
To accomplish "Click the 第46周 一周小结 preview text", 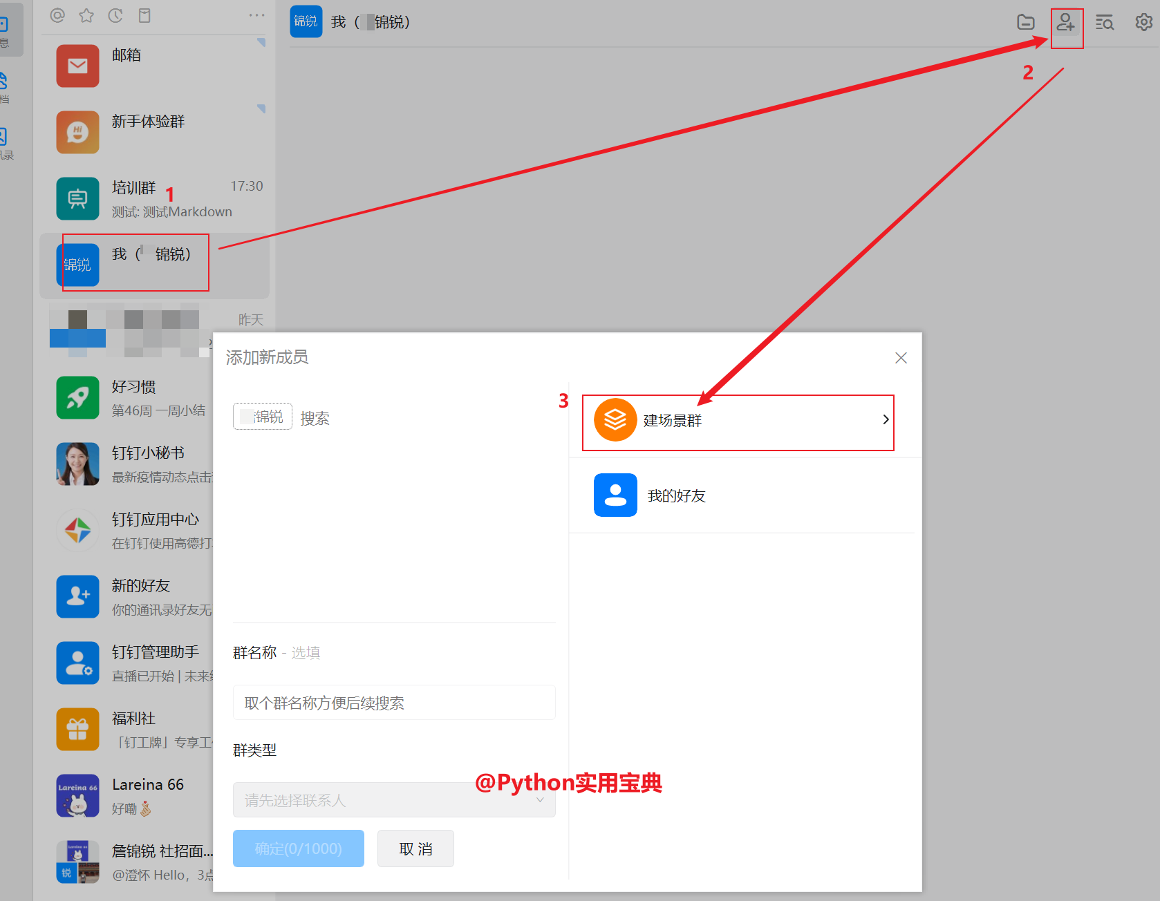I will tap(158, 410).
